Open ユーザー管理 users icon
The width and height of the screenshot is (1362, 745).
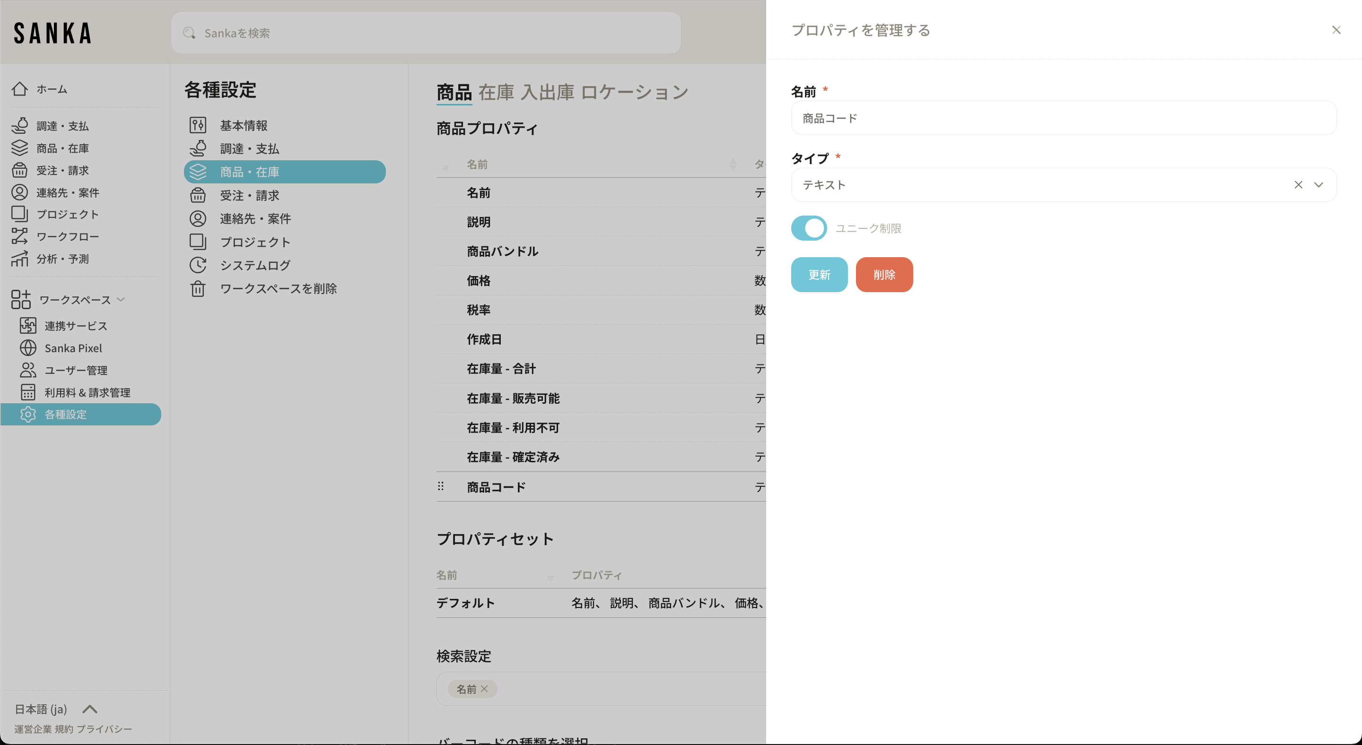click(x=27, y=370)
